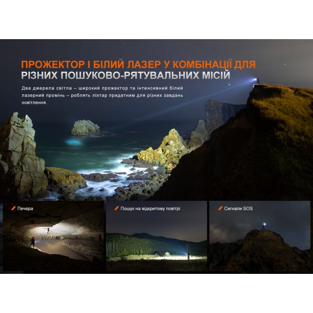313x313 pixels.
Task: Click the person silhouette inside the cave
Action: point(32,242)
